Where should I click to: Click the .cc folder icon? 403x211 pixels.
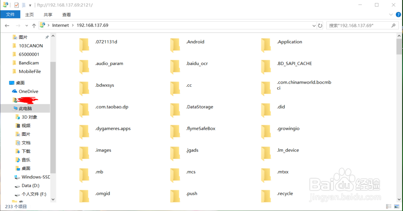(175, 88)
